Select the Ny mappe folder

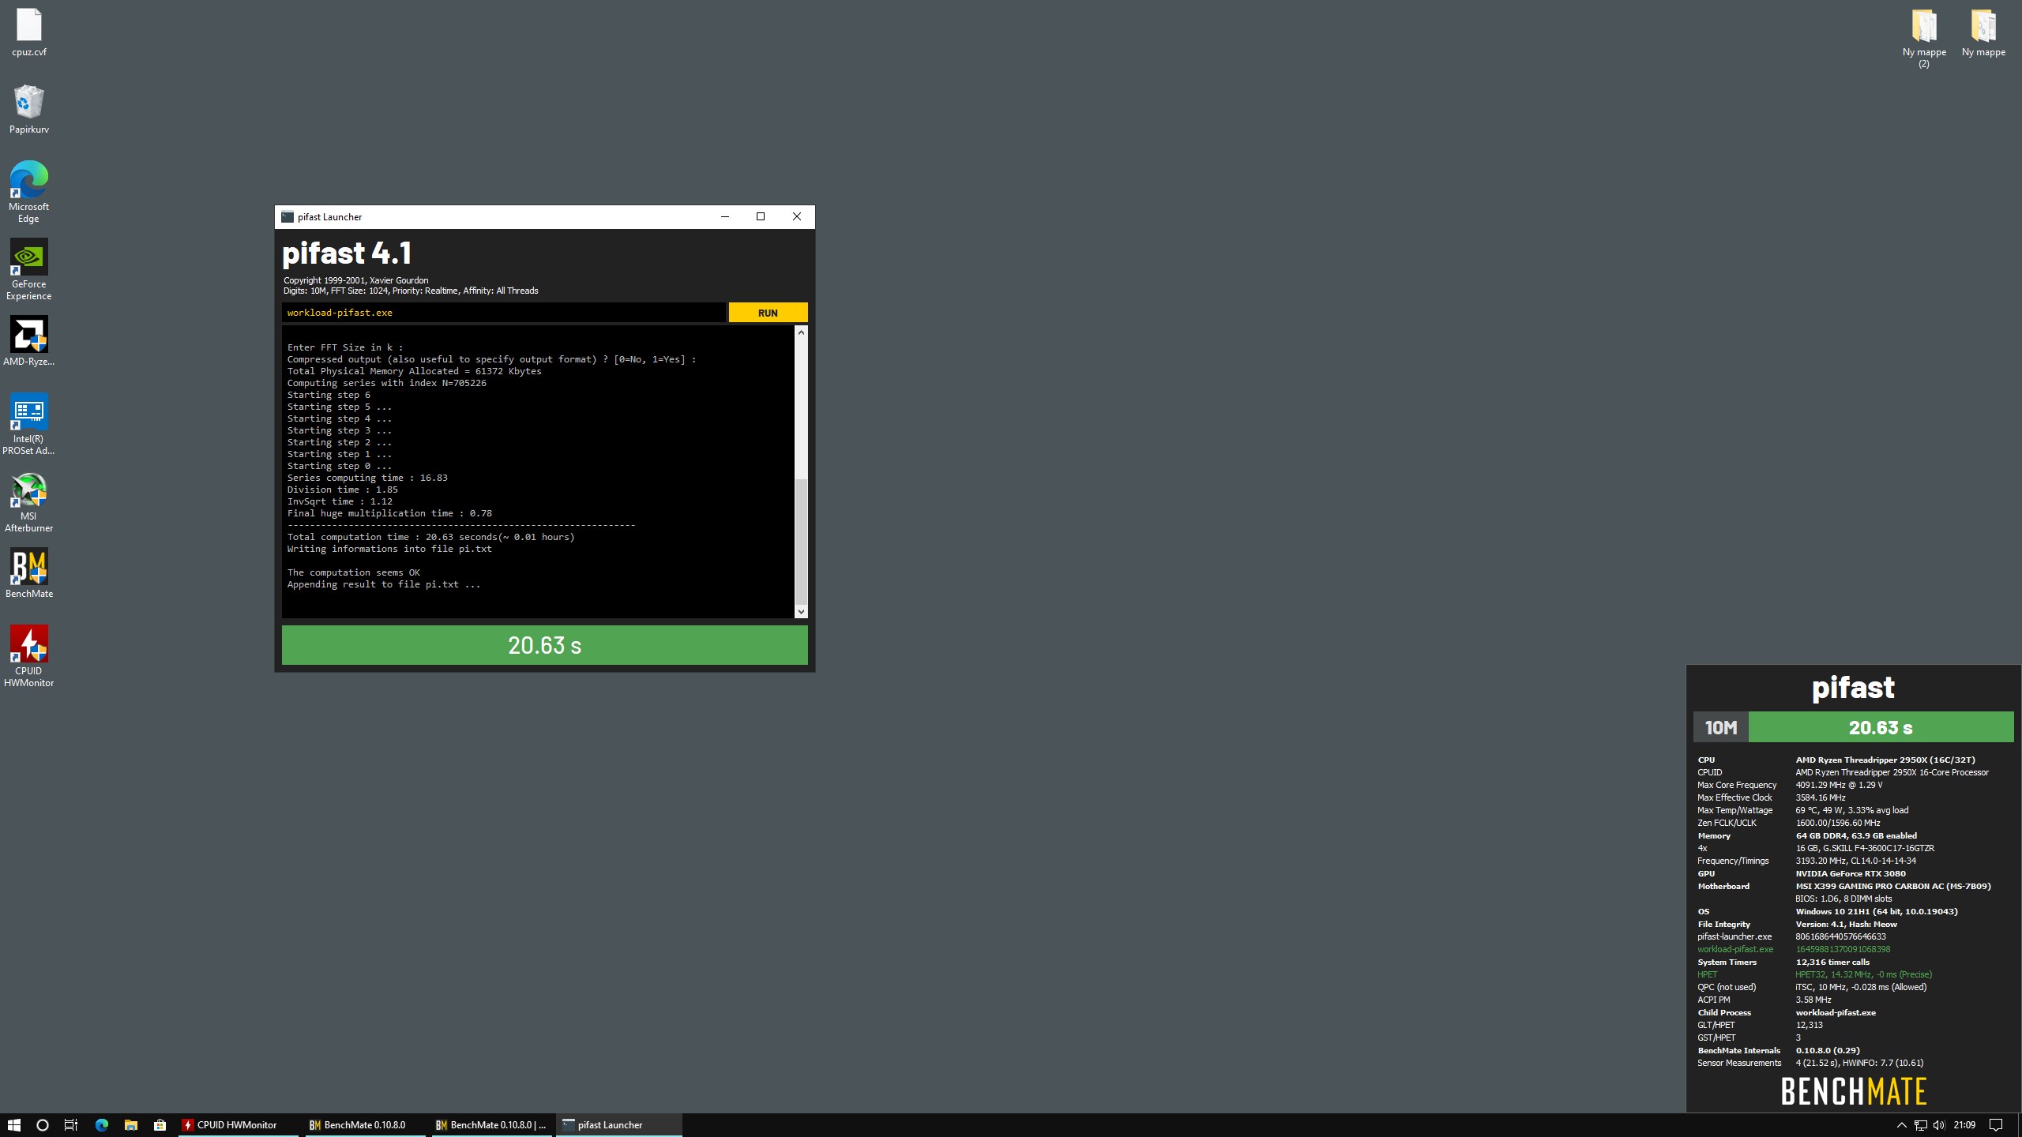[x=1983, y=32]
